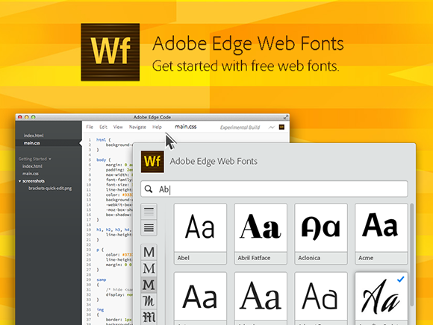Click the small Wf Web Fonts toolbar icon

[x=281, y=127]
